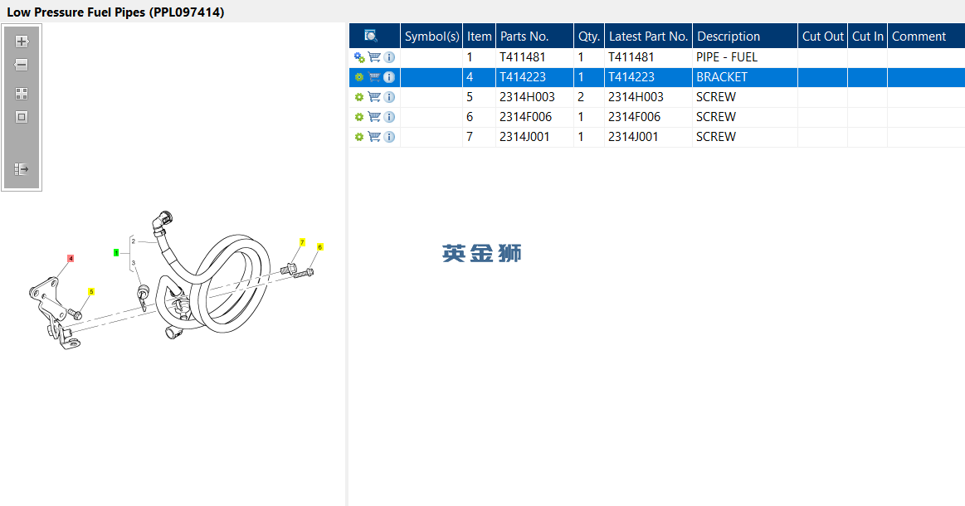Click gear icon for PIPE - FUEL row
The width and height of the screenshot is (965, 506).
(359, 57)
